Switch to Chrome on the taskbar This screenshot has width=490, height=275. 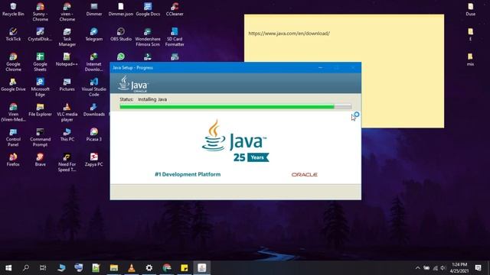tap(167, 267)
